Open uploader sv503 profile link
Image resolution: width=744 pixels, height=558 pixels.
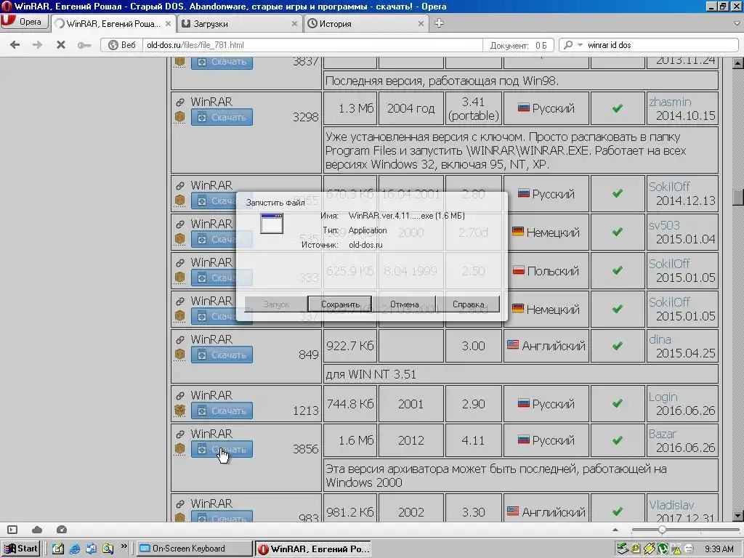[x=664, y=225]
